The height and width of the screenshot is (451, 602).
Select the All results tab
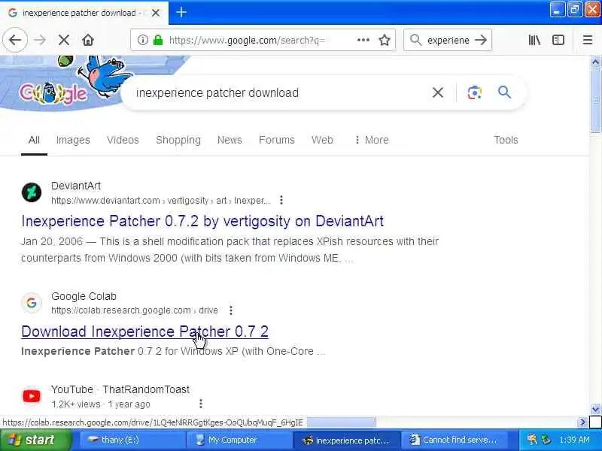[x=34, y=140]
